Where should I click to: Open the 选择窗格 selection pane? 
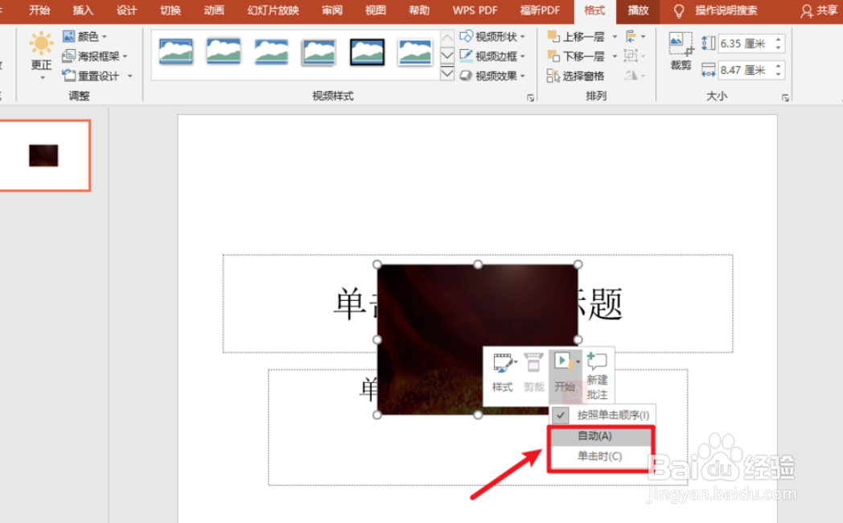point(576,76)
